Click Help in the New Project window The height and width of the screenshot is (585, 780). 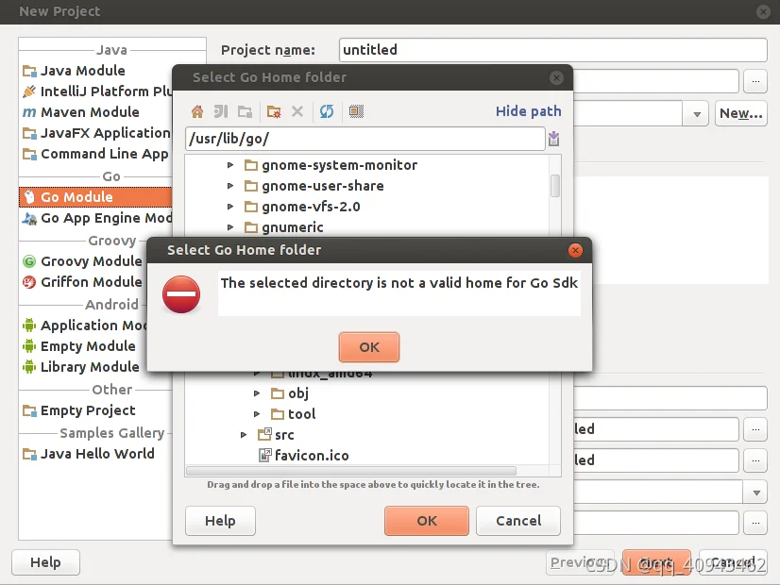[x=45, y=562]
